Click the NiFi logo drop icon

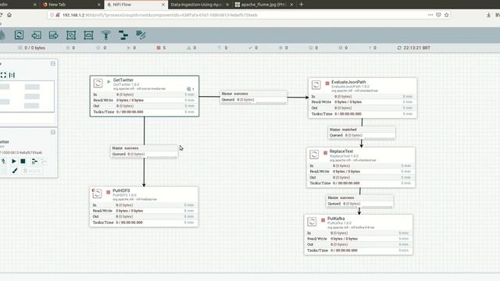[2, 34]
